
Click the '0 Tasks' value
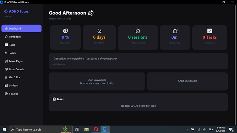210,37
